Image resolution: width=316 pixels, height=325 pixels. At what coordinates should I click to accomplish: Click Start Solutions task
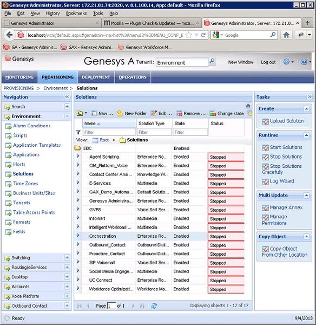click(286, 147)
